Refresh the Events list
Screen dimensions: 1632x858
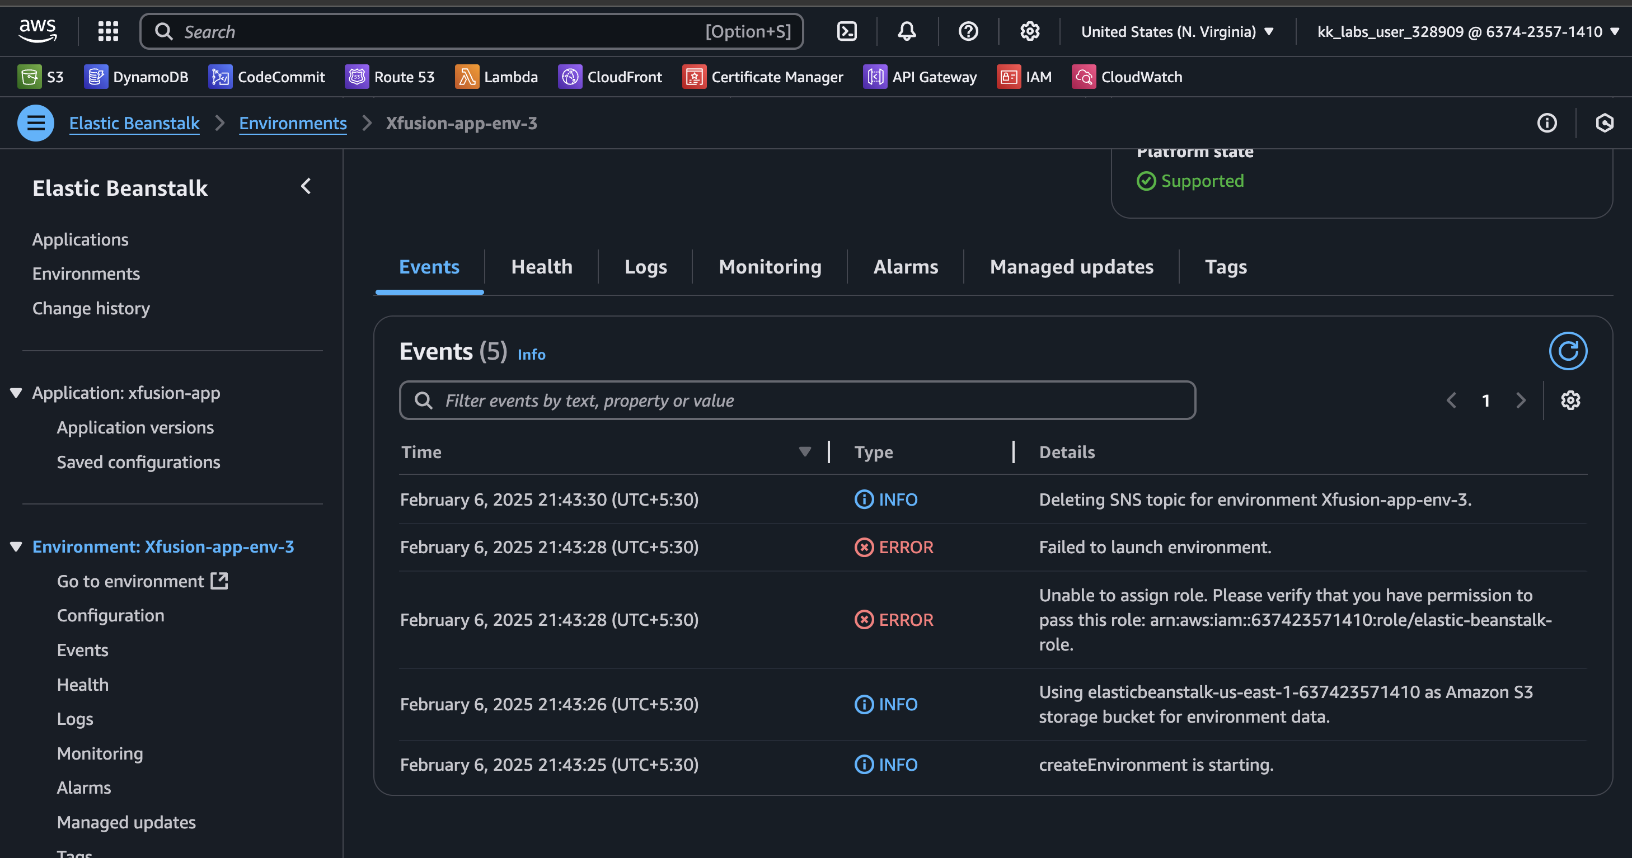(1568, 351)
